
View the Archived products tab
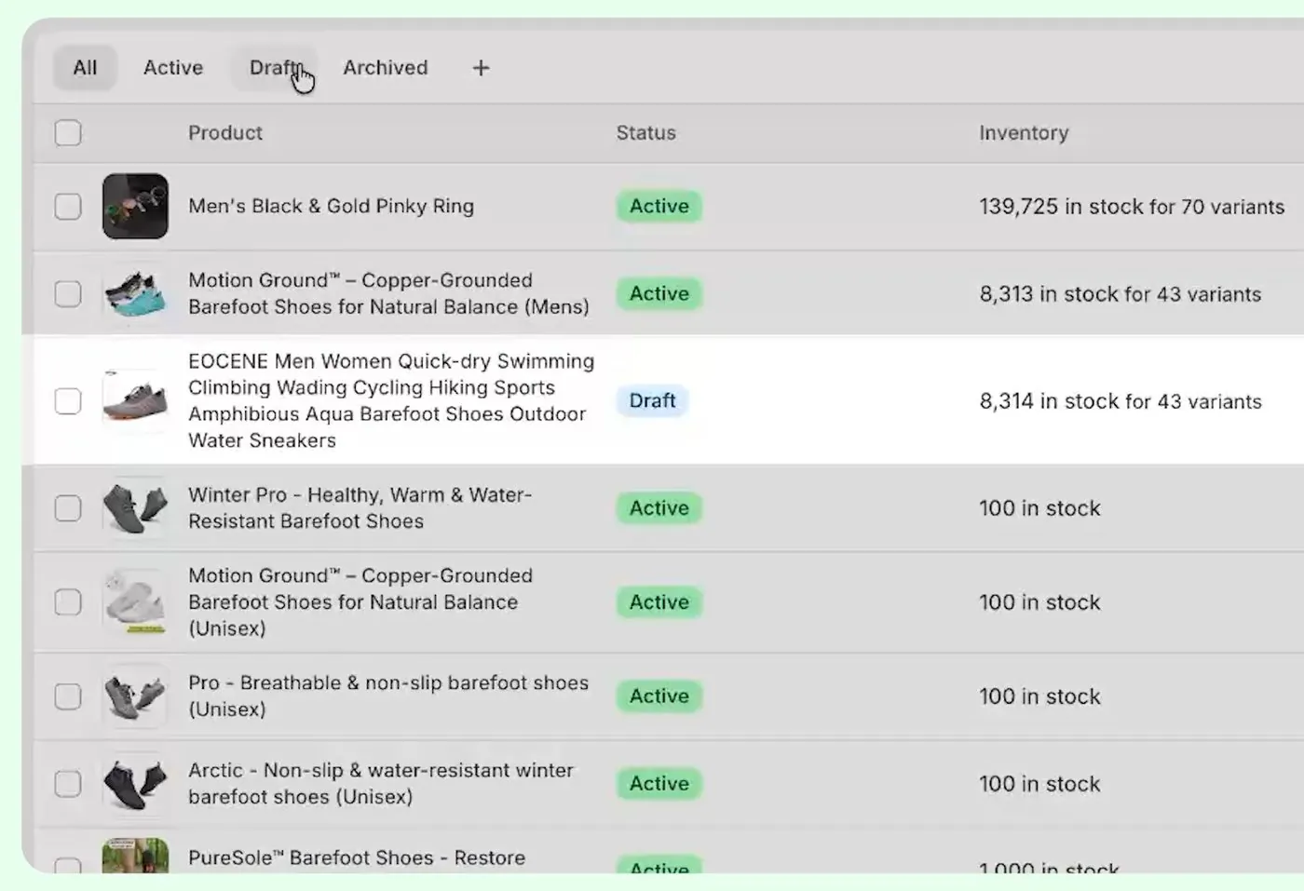(386, 68)
